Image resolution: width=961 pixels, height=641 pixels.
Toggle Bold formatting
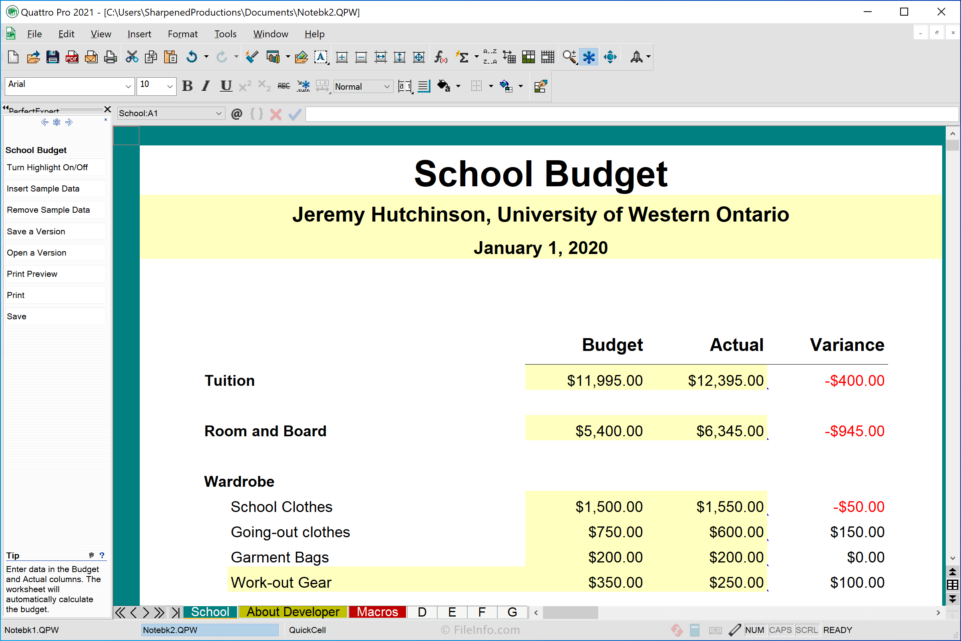click(x=187, y=86)
